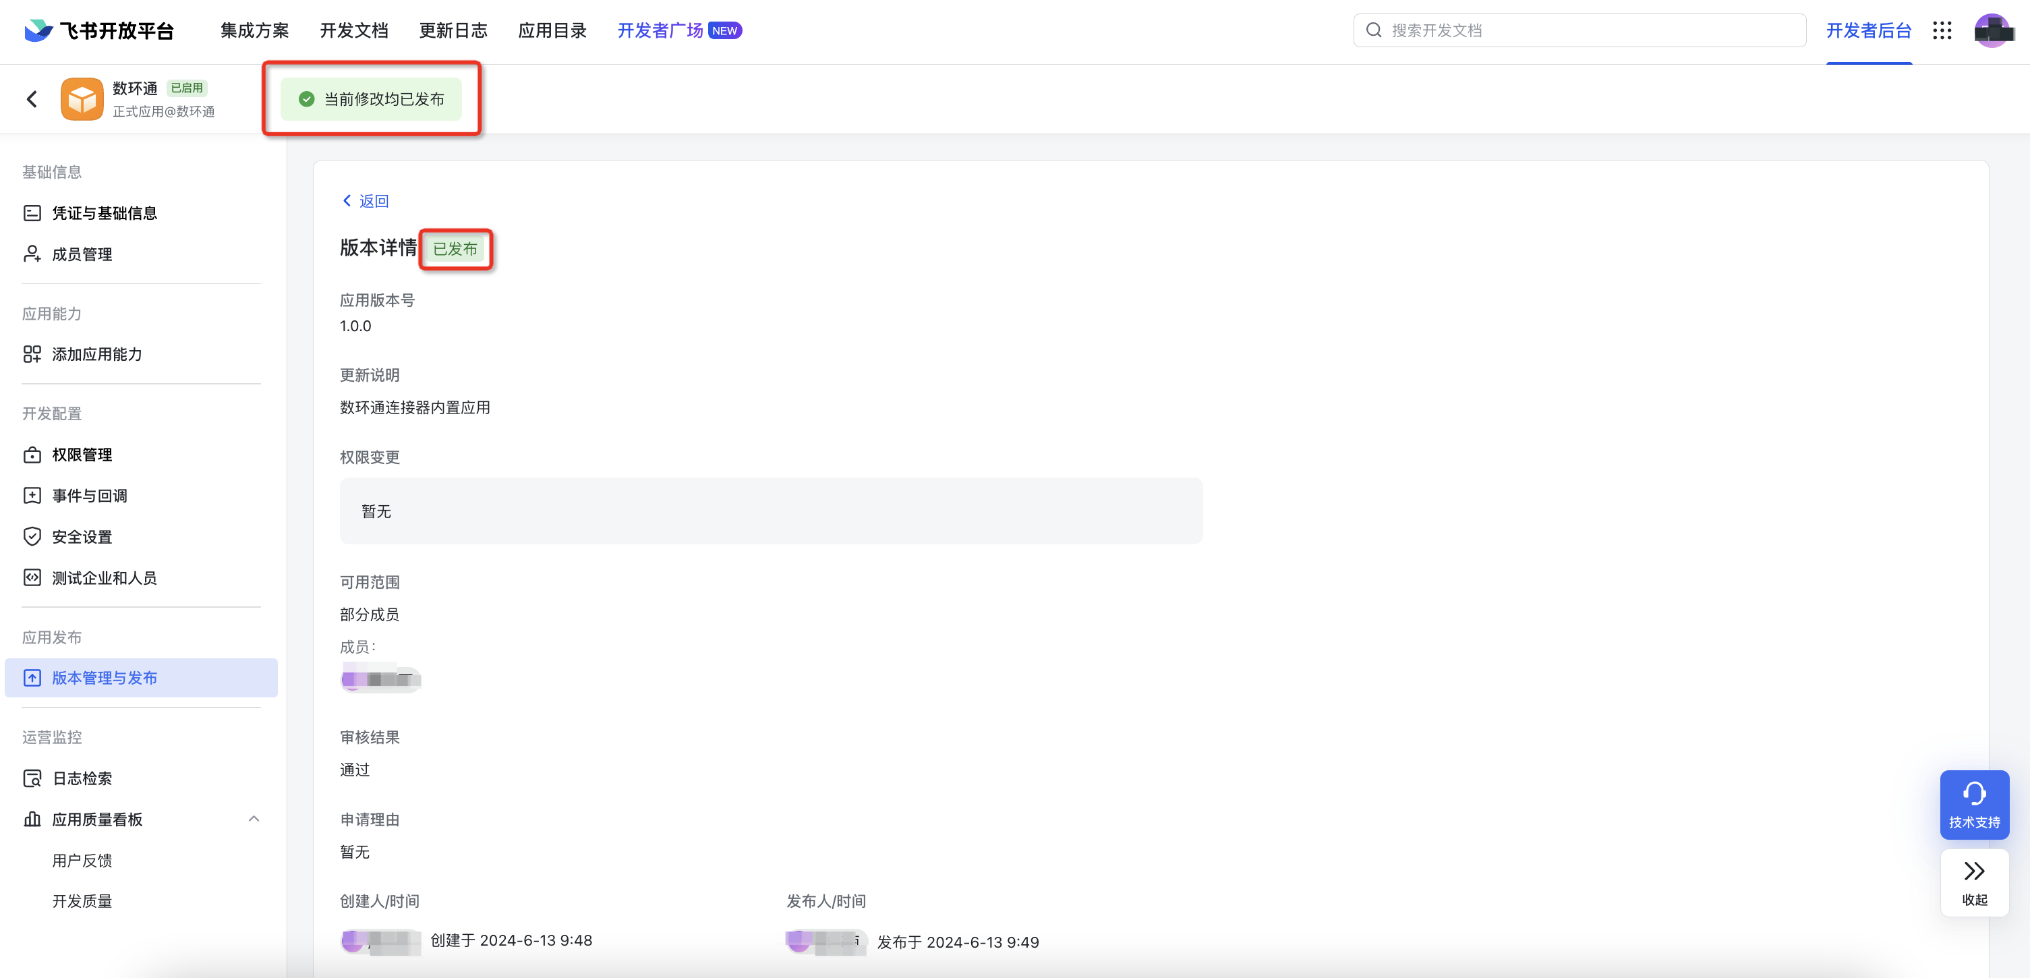
Task: Click the NEW badge beside 开发者广场
Action: 725,31
